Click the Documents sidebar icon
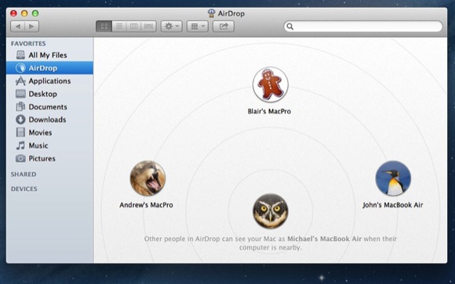This screenshot has width=455, height=284. pyautogui.click(x=20, y=106)
